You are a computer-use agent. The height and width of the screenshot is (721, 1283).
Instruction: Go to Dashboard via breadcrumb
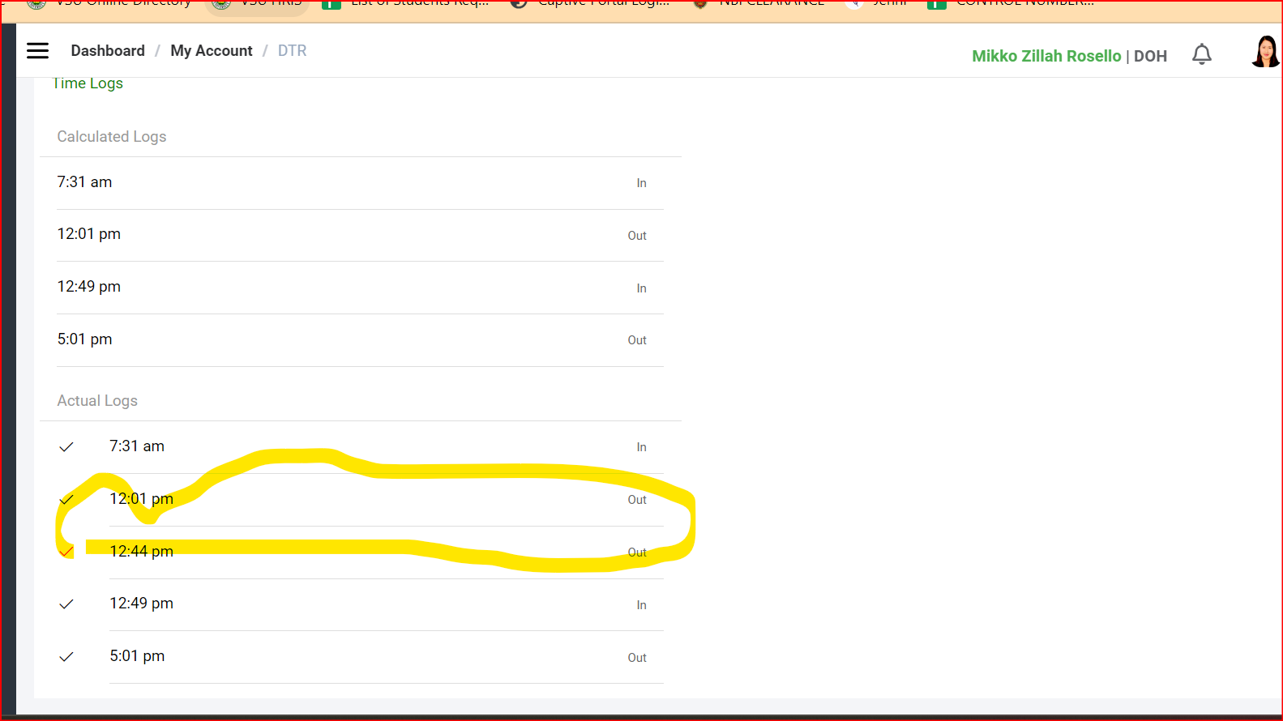point(108,51)
